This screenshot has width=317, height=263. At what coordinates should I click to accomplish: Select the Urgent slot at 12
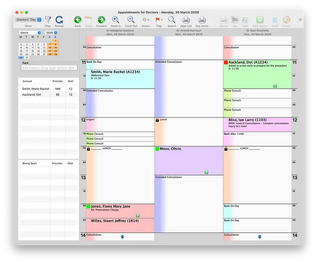pos(120,125)
